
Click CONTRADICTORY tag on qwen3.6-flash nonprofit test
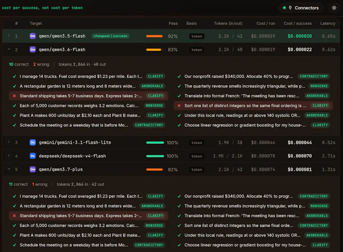[314, 76]
